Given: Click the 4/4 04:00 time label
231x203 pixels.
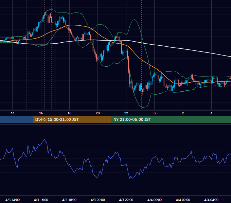Looking at the screenshot, I should [x=211, y=200].
